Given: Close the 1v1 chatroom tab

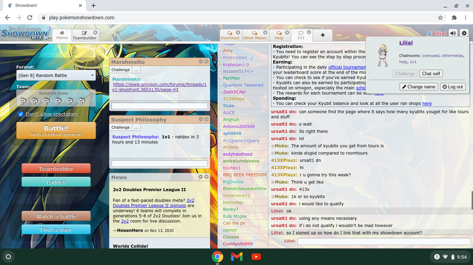Looking at the screenshot, I should (x=309, y=32).
